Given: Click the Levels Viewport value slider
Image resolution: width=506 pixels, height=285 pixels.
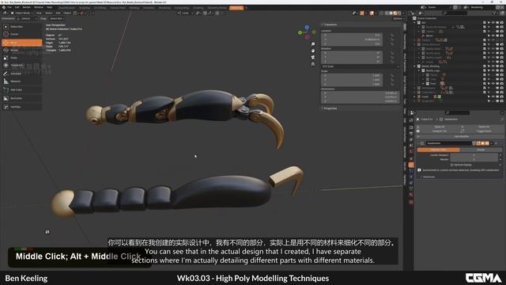Looking at the screenshot, I should [x=474, y=155].
